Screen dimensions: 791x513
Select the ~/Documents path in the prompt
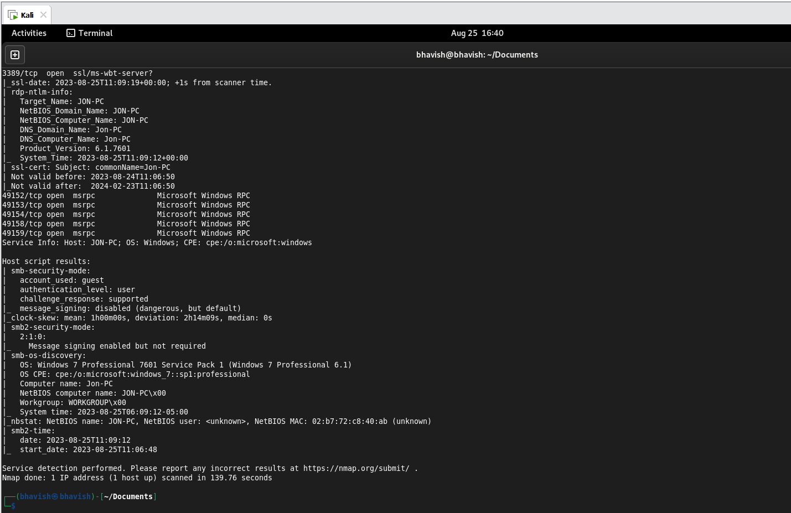(128, 496)
